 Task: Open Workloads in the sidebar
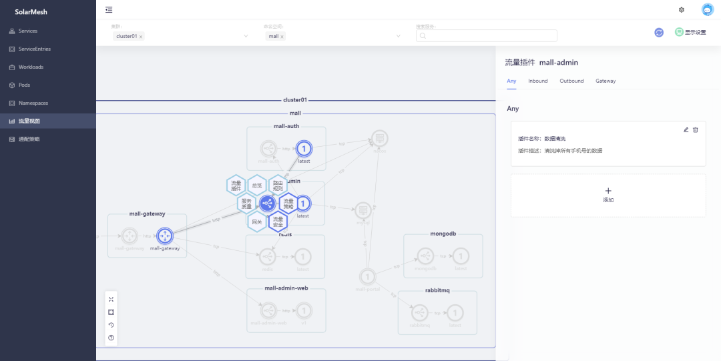coord(31,67)
